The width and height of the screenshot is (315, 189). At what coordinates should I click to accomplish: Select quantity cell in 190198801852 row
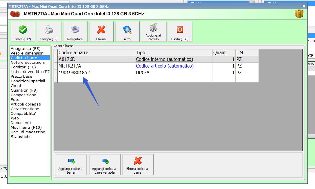click(224, 72)
